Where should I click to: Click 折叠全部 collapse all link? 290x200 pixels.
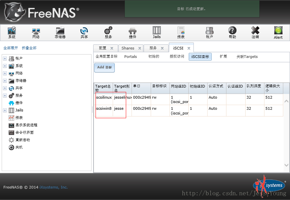click(29, 48)
